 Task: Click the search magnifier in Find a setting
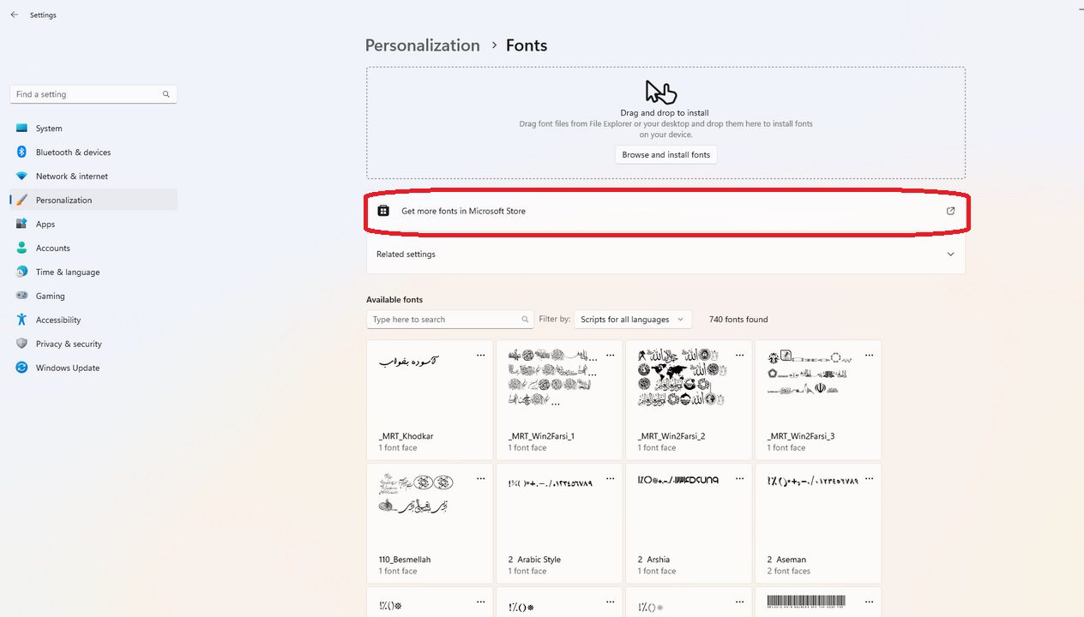click(x=166, y=94)
